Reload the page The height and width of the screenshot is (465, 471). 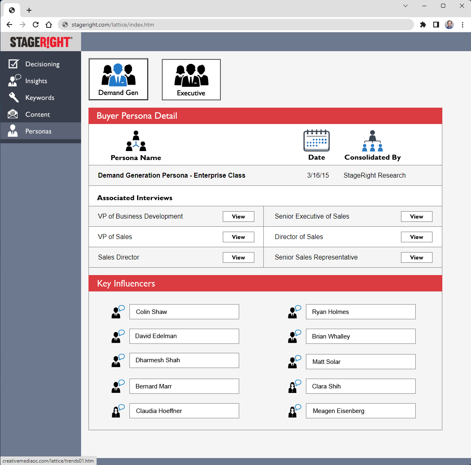point(36,25)
